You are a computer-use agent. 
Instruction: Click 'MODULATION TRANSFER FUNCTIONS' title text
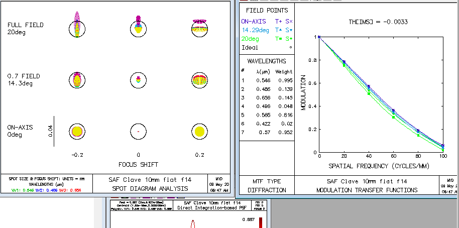click(367, 190)
